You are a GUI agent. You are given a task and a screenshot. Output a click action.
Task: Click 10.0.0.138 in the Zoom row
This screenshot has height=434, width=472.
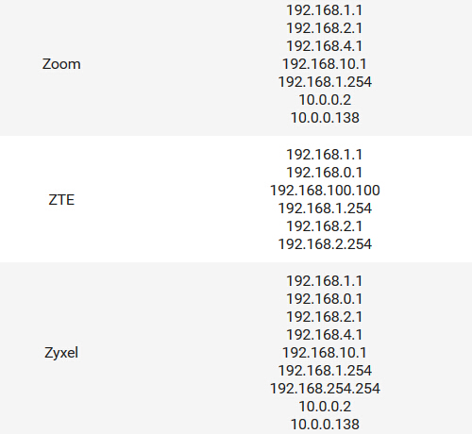click(325, 118)
